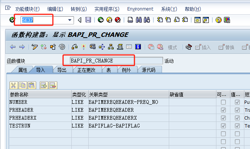
Task: Click the green Enter checkmark icon
Action: click(12, 20)
